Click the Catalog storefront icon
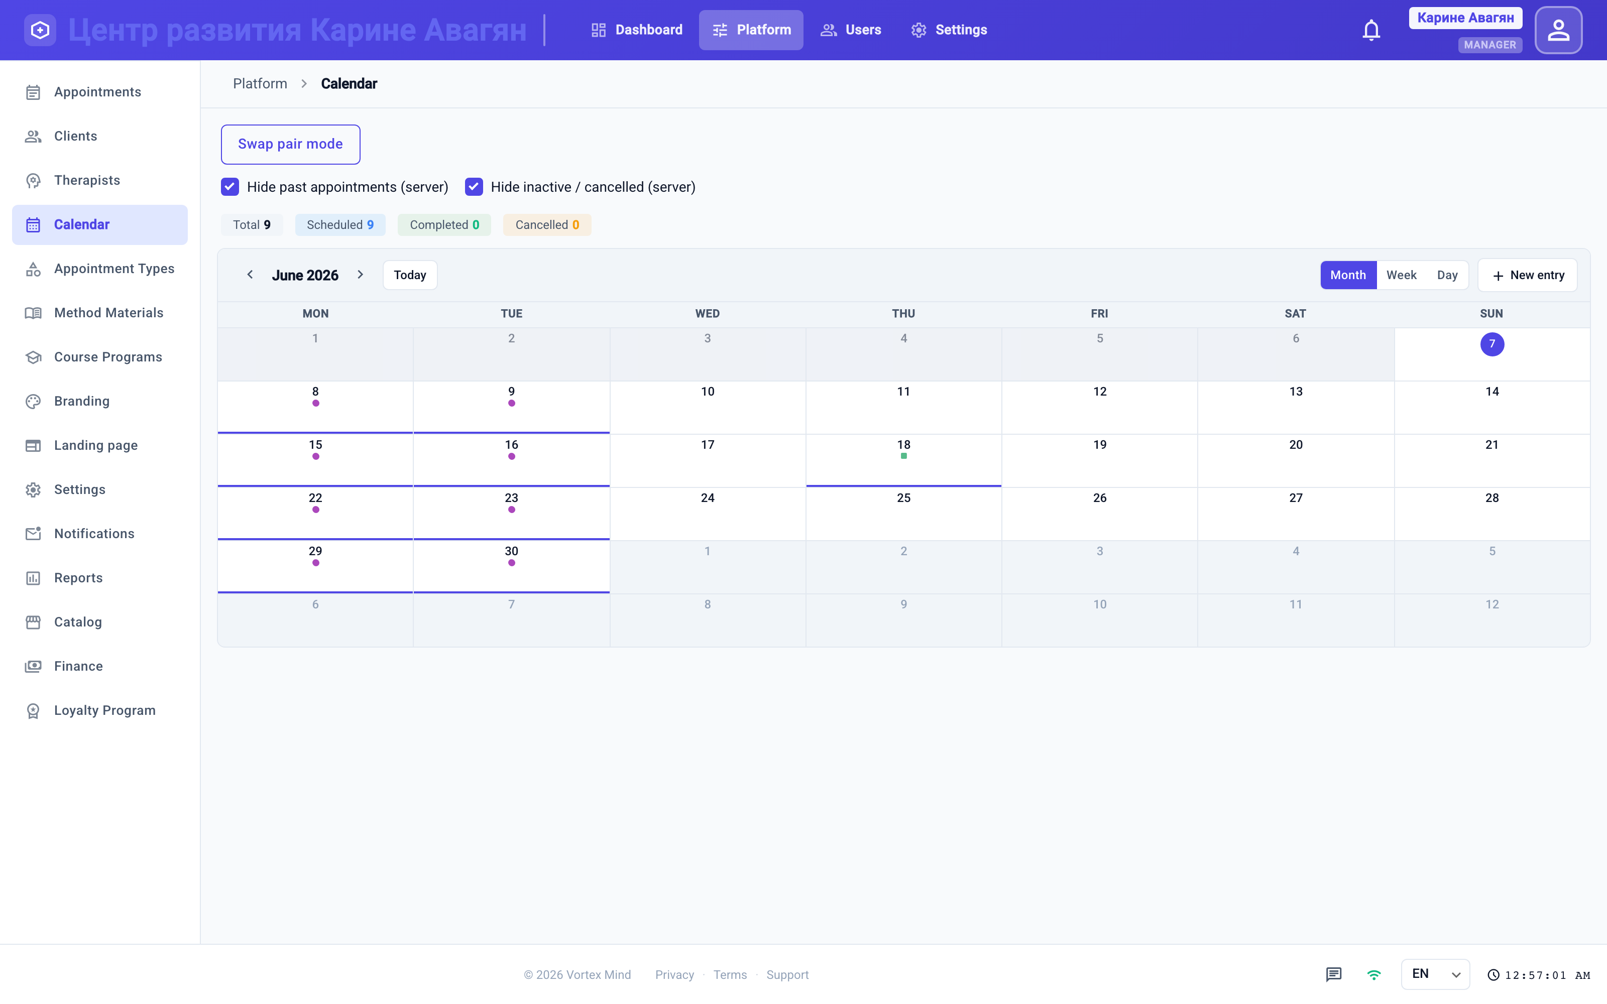 coord(33,622)
